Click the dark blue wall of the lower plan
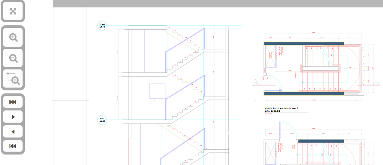This screenshot has height=165, width=383. (321, 141)
